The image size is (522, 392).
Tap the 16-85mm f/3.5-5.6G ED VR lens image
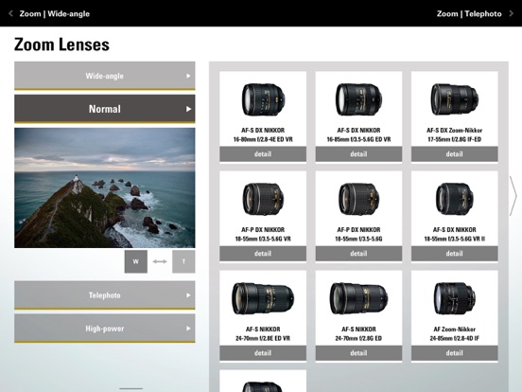point(358,99)
